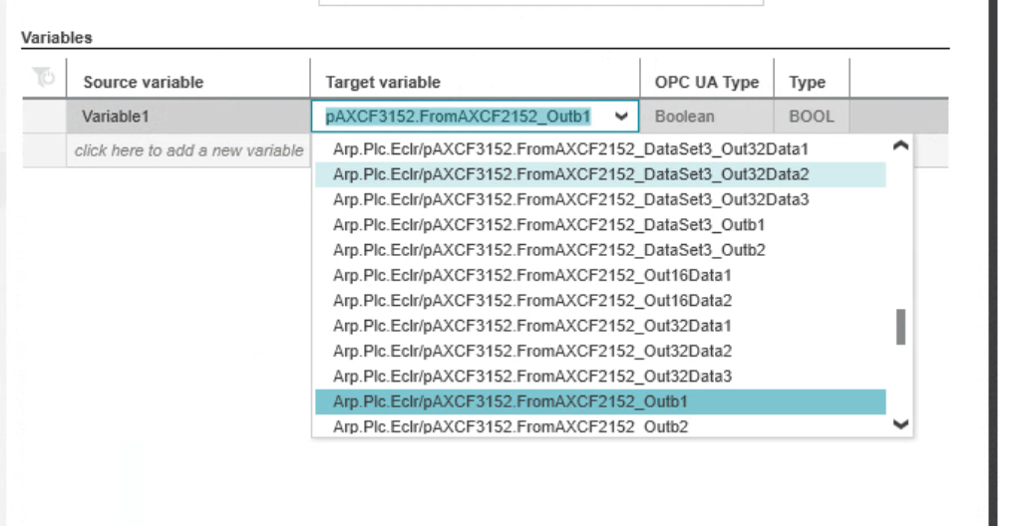Select the Variable1 source variable cell
The height and width of the screenshot is (526, 1019).
(188, 117)
